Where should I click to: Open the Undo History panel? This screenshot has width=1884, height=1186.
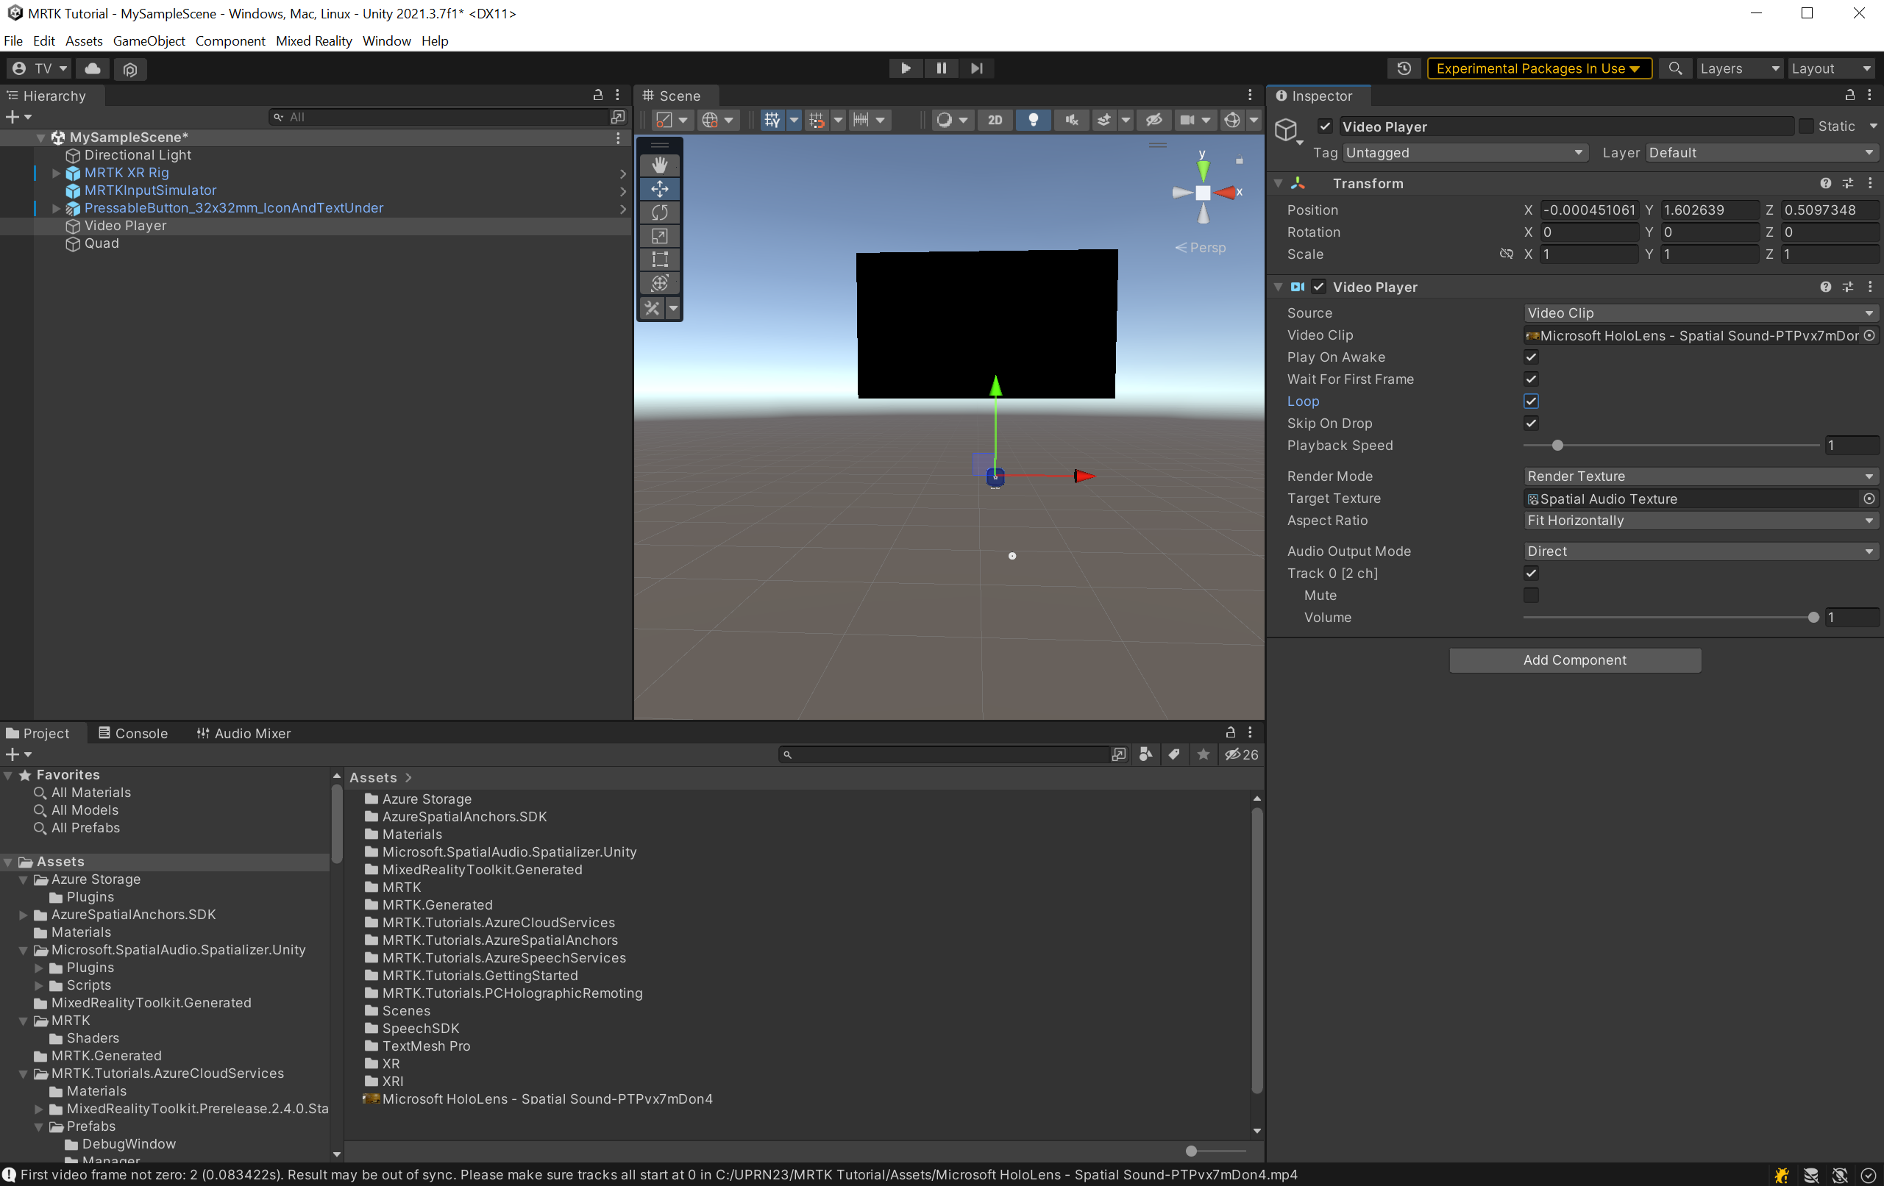pyautogui.click(x=1403, y=68)
